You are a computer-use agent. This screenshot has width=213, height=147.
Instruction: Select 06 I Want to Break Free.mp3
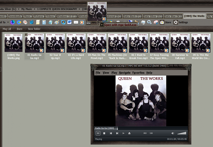coord(138,46)
